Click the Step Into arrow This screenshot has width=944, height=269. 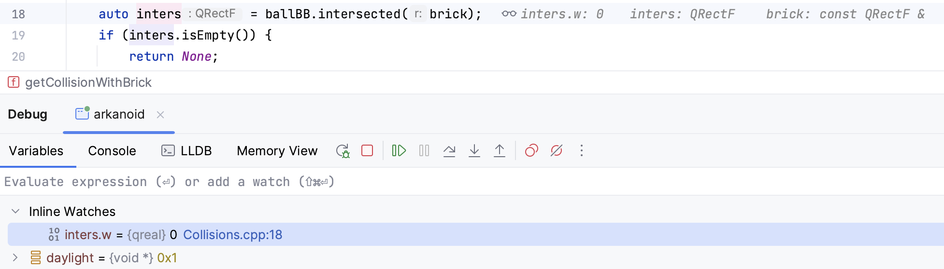[x=474, y=151]
